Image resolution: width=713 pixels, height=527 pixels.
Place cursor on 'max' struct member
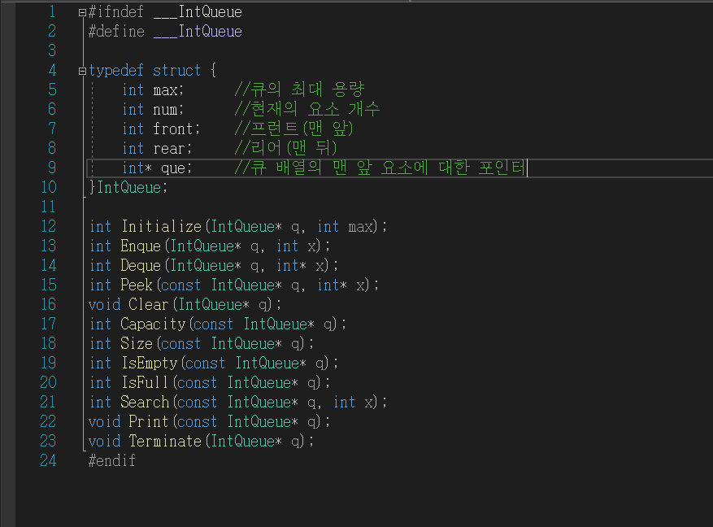165,90
